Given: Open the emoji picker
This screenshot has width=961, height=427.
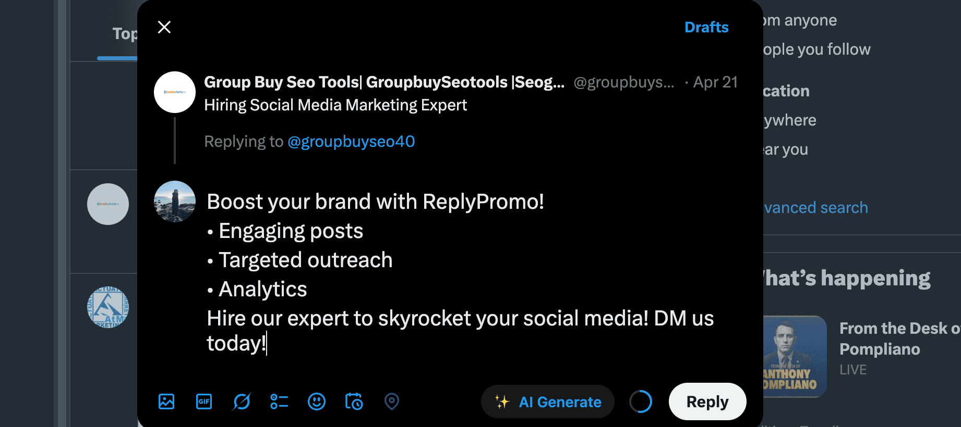Looking at the screenshot, I should 317,401.
